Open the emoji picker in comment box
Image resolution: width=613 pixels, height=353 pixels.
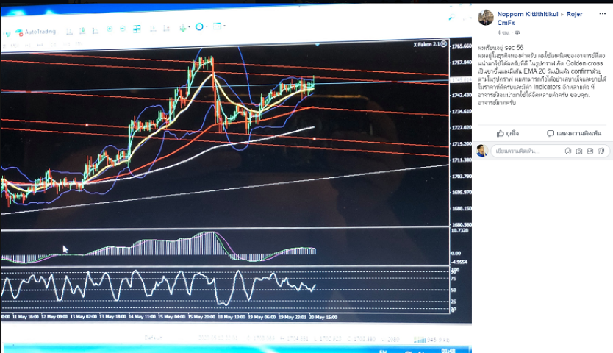tap(568, 151)
